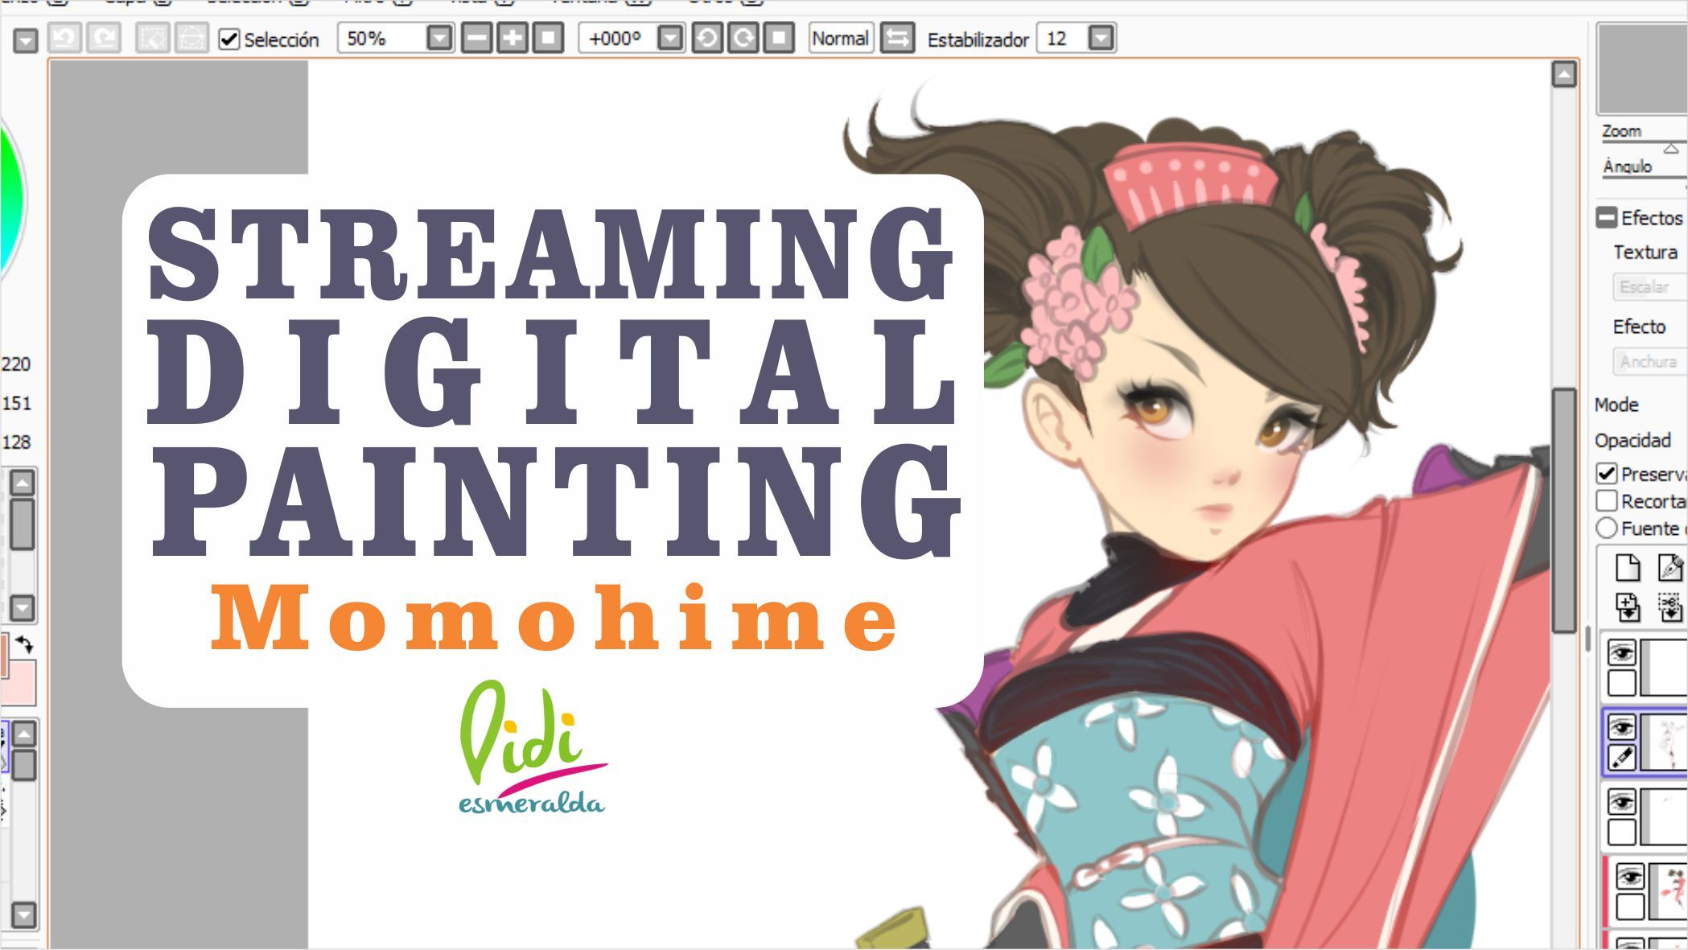Click the Normal view button
1688x950 pixels.
coord(840,38)
